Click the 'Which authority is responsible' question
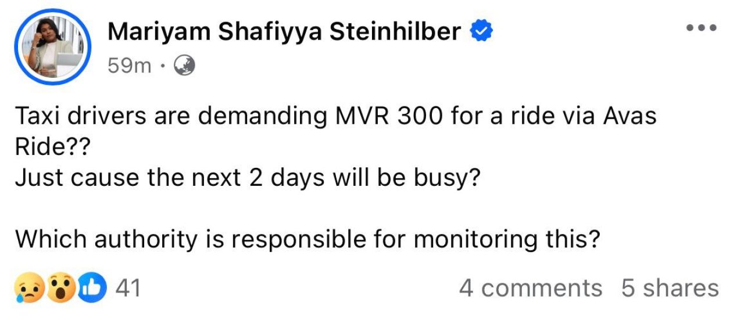Image resolution: width=744 pixels, height=335 pixels. pos(307,239)
